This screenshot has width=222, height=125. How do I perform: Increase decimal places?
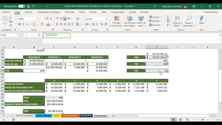pyautogui.click(x=102, y=24)
